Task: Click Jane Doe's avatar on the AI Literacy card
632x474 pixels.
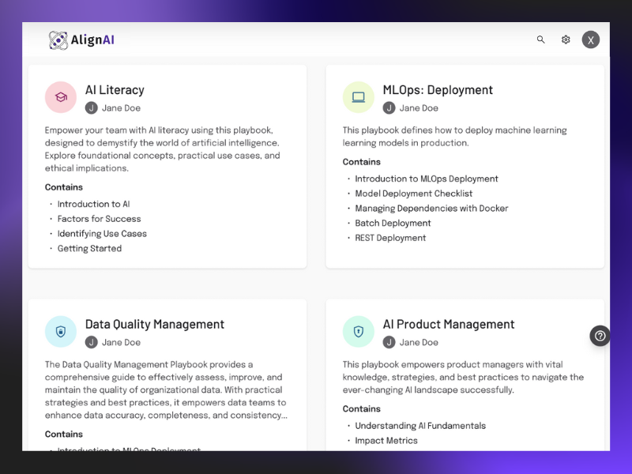Action: [x=90, y=107]
